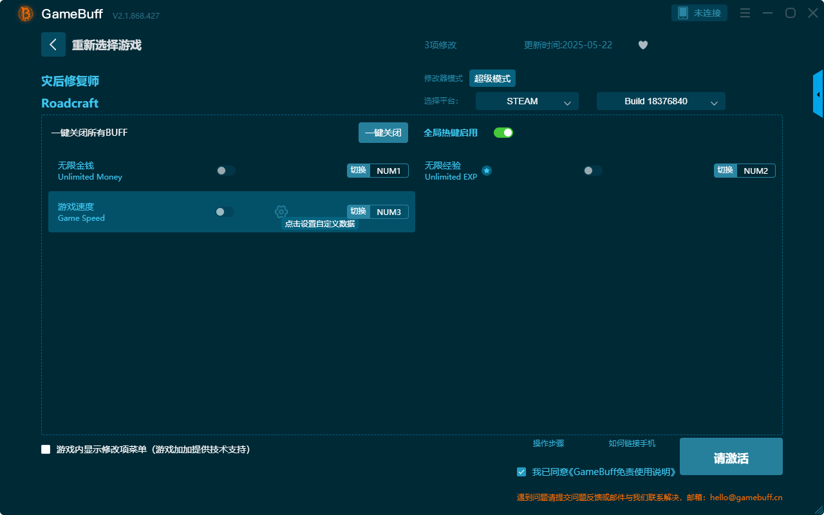Open the GameBuff免责使用说明 link
Screen dimensions: 824x515
(622, 472)
